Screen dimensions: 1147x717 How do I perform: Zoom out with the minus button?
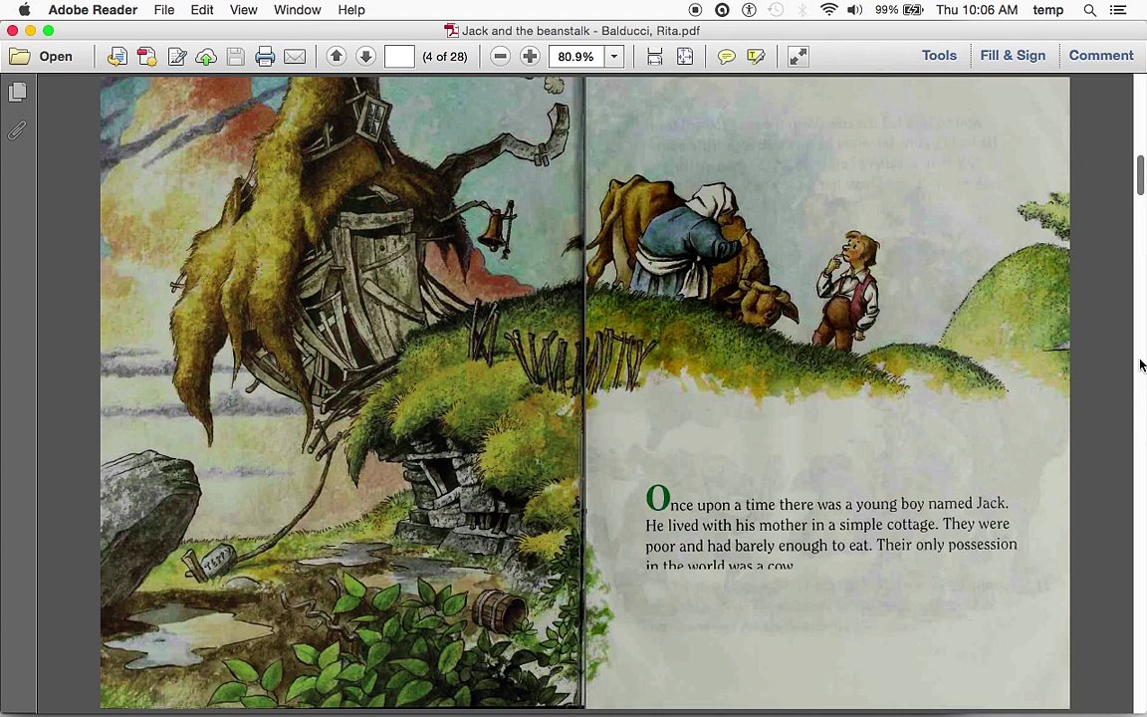pyautogui.click(x=501, y=57)
